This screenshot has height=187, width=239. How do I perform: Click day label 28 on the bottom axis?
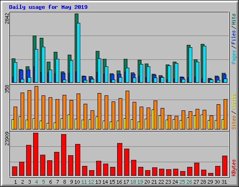pos(203,182)
